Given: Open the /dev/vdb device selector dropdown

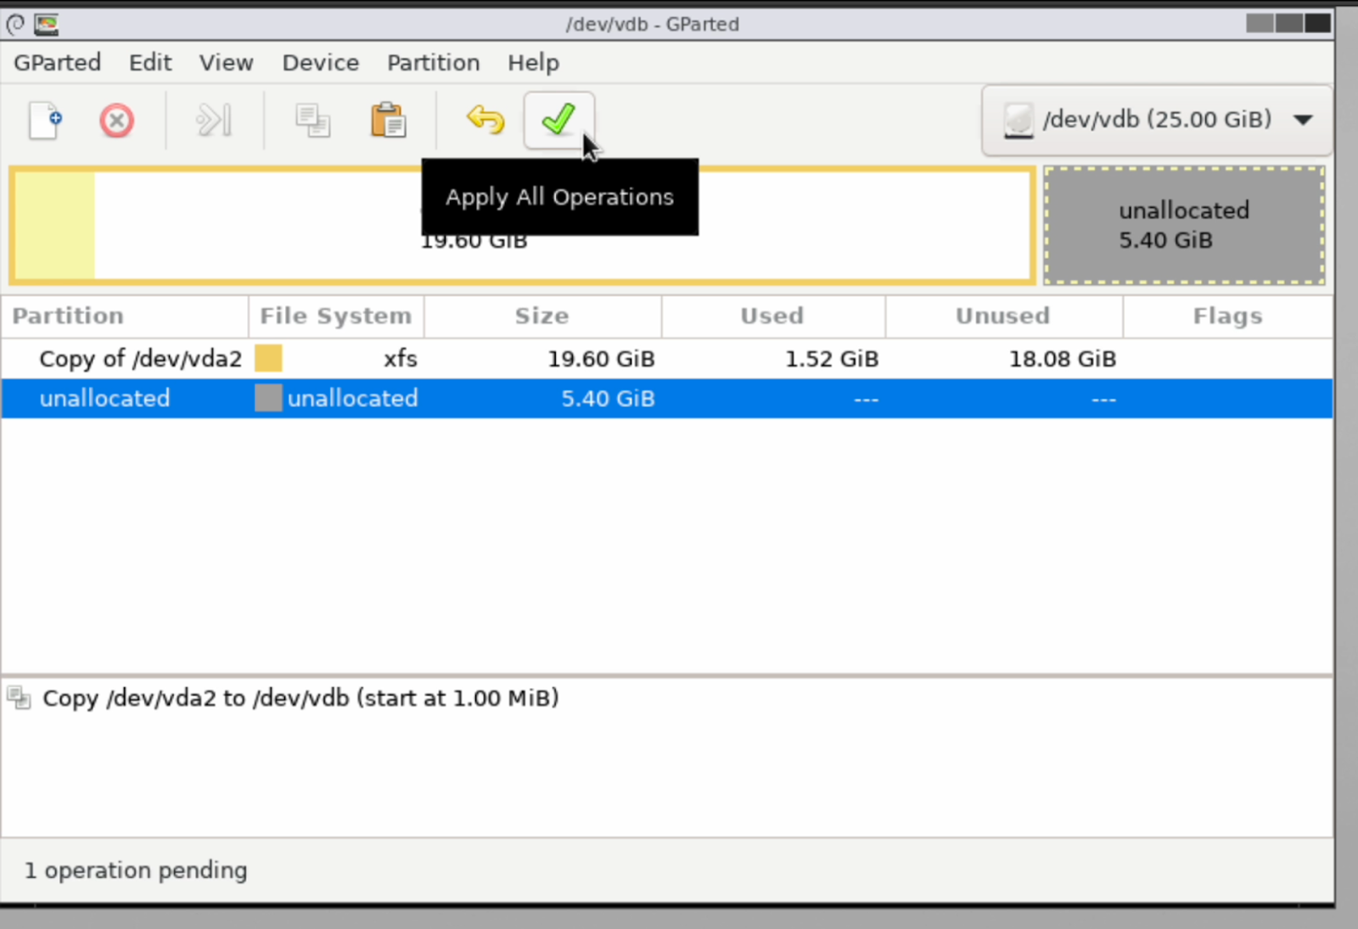Looking at the screenshot, I should click(1157, 120).
